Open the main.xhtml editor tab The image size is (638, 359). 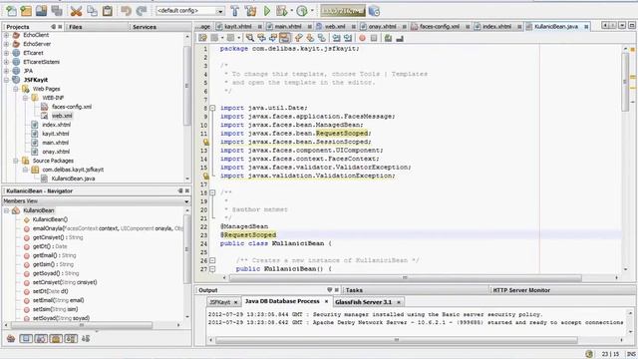click(288, 27)
